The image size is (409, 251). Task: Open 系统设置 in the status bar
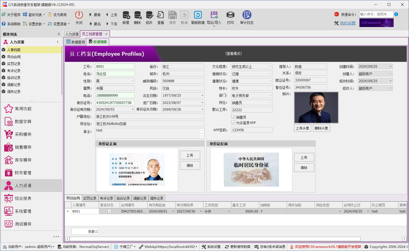[211, 247]
